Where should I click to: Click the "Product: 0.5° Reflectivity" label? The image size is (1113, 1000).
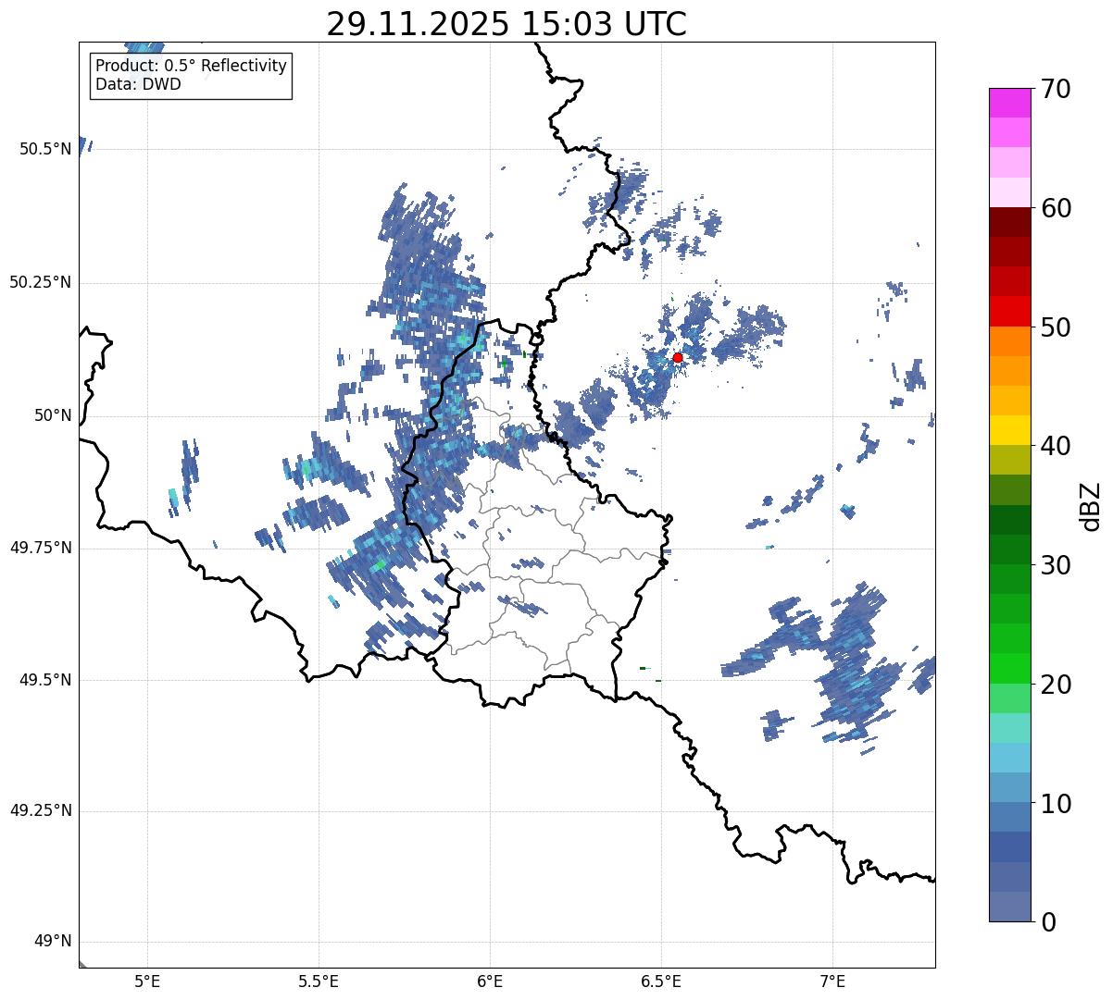(x=191, y=67)
